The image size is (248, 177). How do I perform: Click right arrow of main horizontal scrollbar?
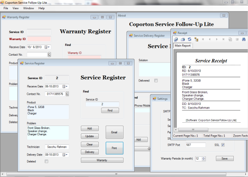pos(246,174)
